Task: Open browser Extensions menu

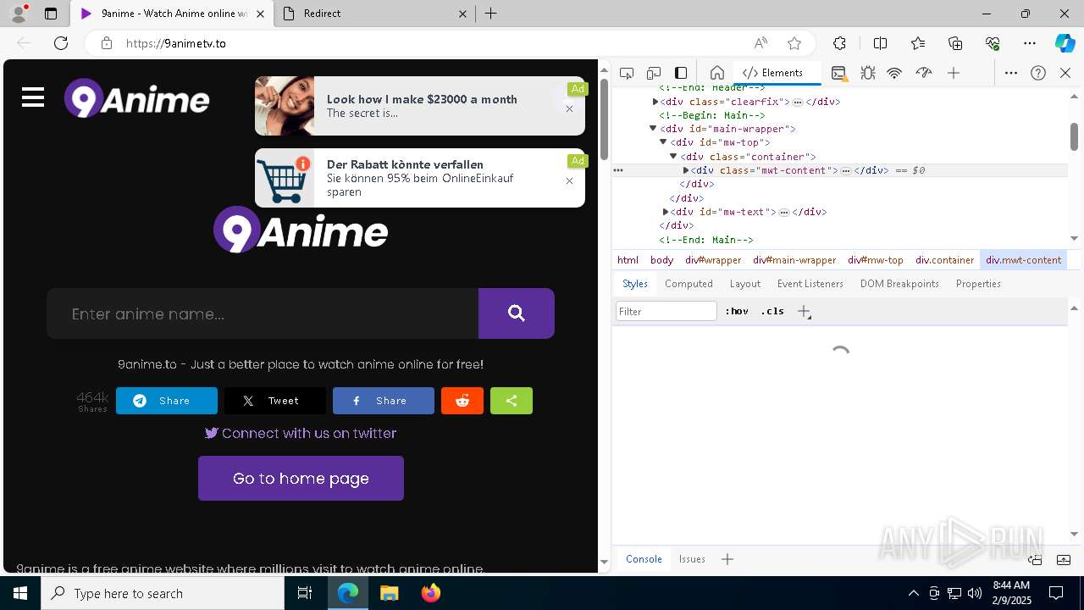Action: pos(839,43)
